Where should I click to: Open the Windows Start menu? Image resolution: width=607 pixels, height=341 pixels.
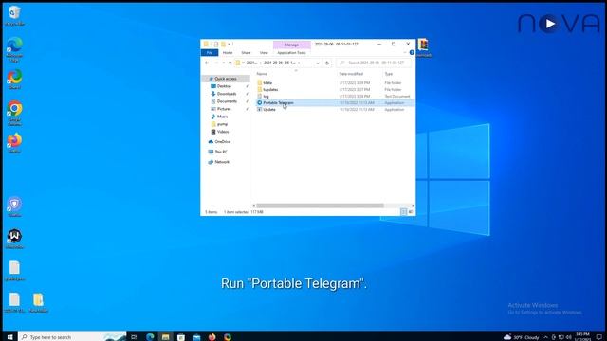click(9, 337)
